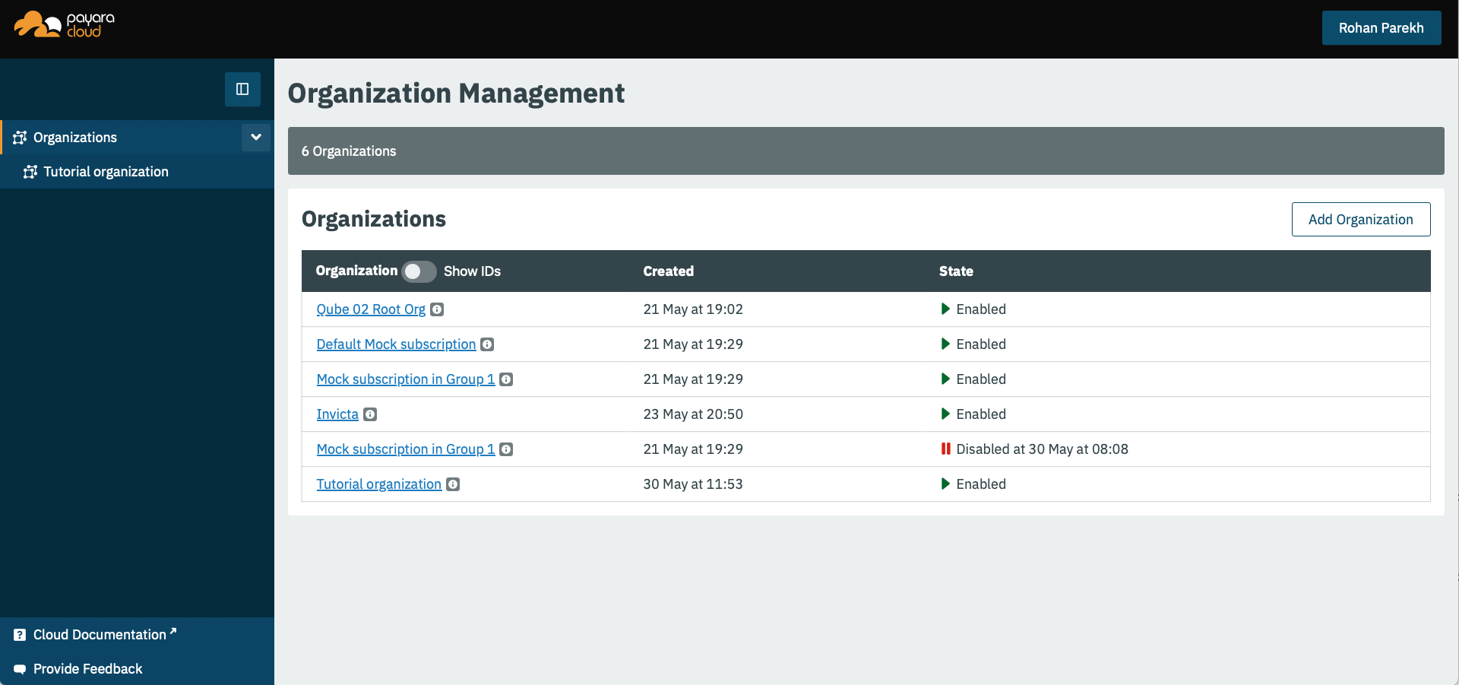Viewport: 1459px width, 685px height.
Task: Open the Default Mock subscription link
Action: point(396,344)
